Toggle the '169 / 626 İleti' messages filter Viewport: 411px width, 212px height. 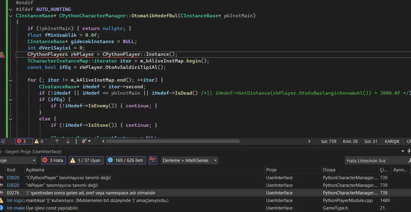(126, 160)
